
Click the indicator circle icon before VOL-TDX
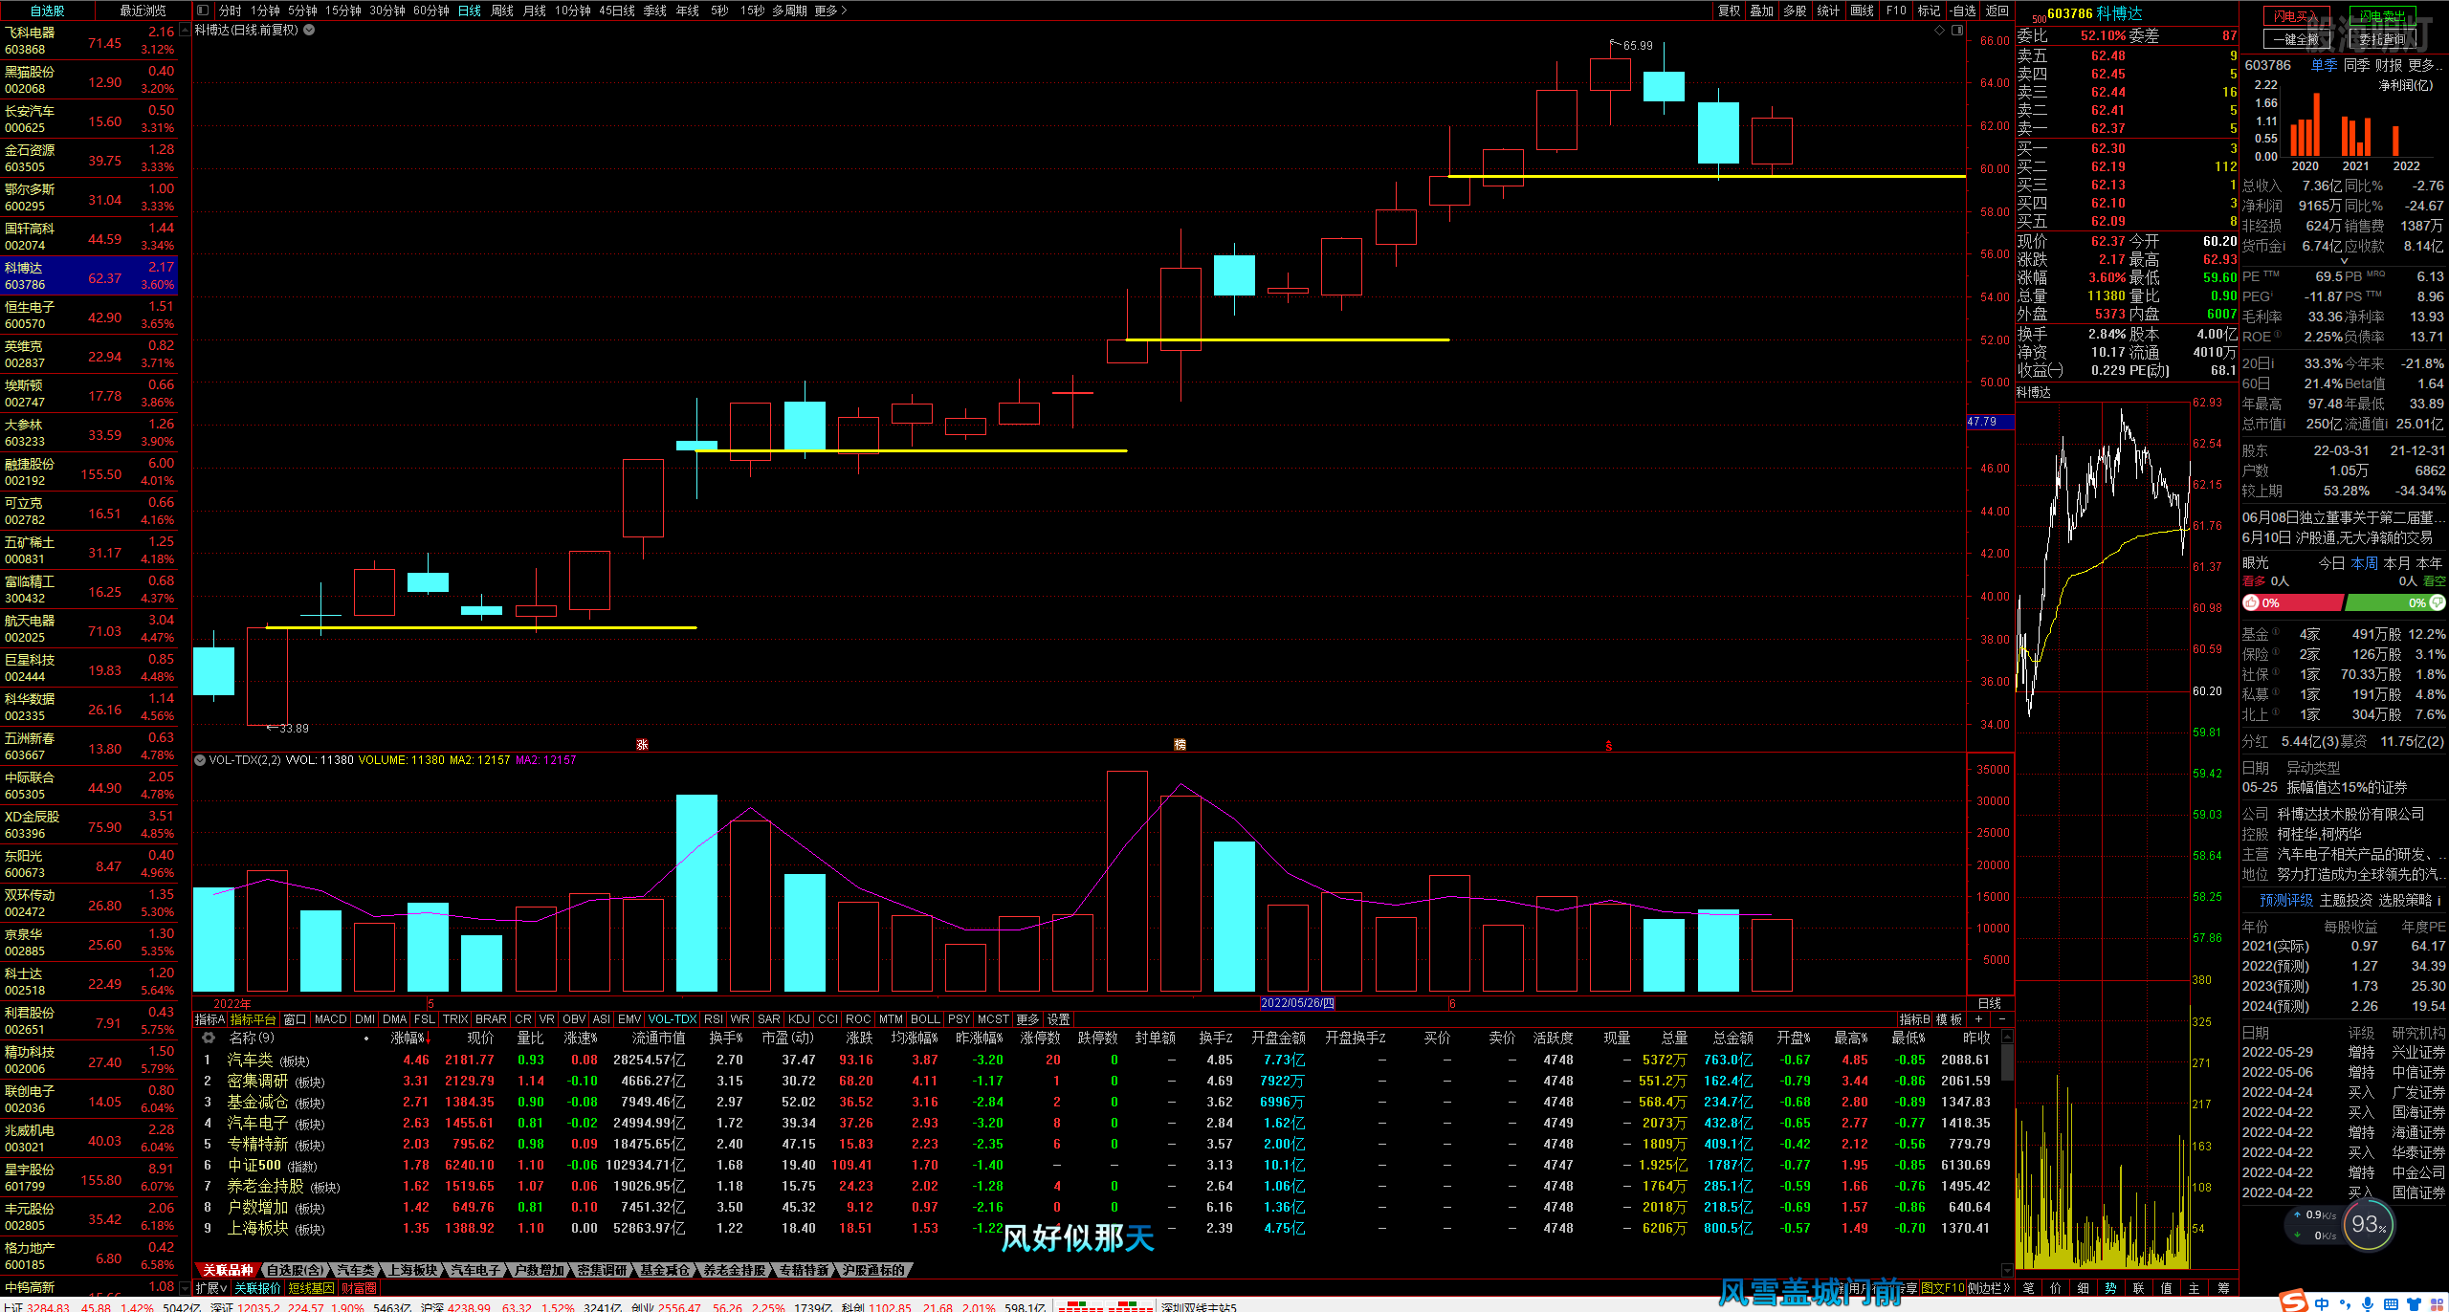pyautogui.click(x=200, y=760)
